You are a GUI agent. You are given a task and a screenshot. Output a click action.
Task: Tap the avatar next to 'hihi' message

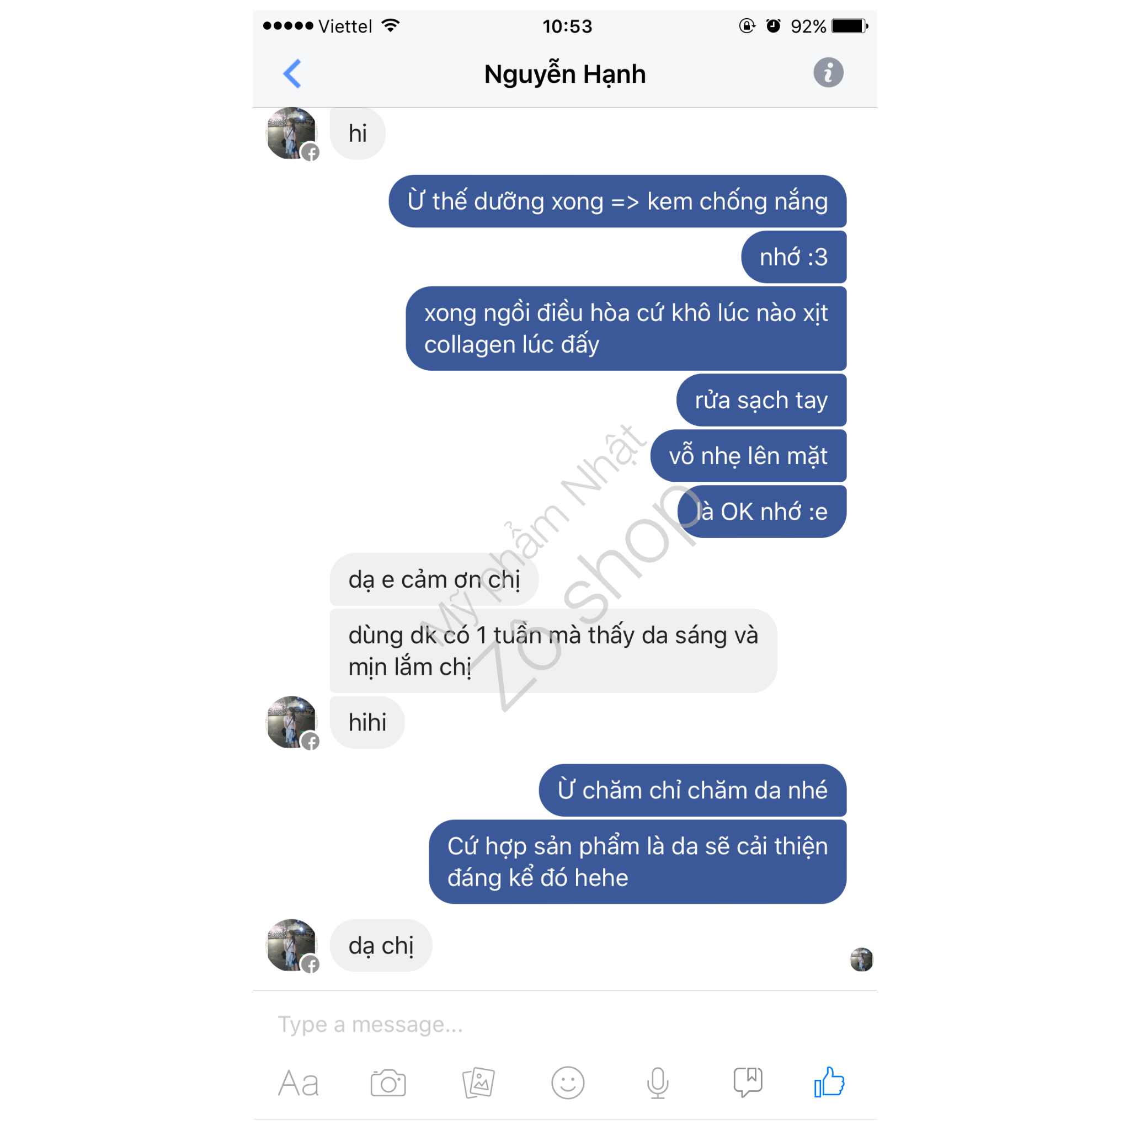pos(291,722)
